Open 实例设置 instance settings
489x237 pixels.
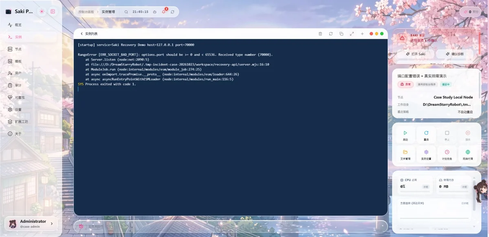point(426,155)
